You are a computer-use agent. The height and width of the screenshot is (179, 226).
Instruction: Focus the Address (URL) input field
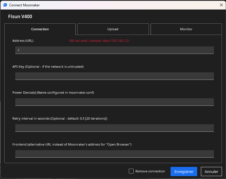(115, 50)
